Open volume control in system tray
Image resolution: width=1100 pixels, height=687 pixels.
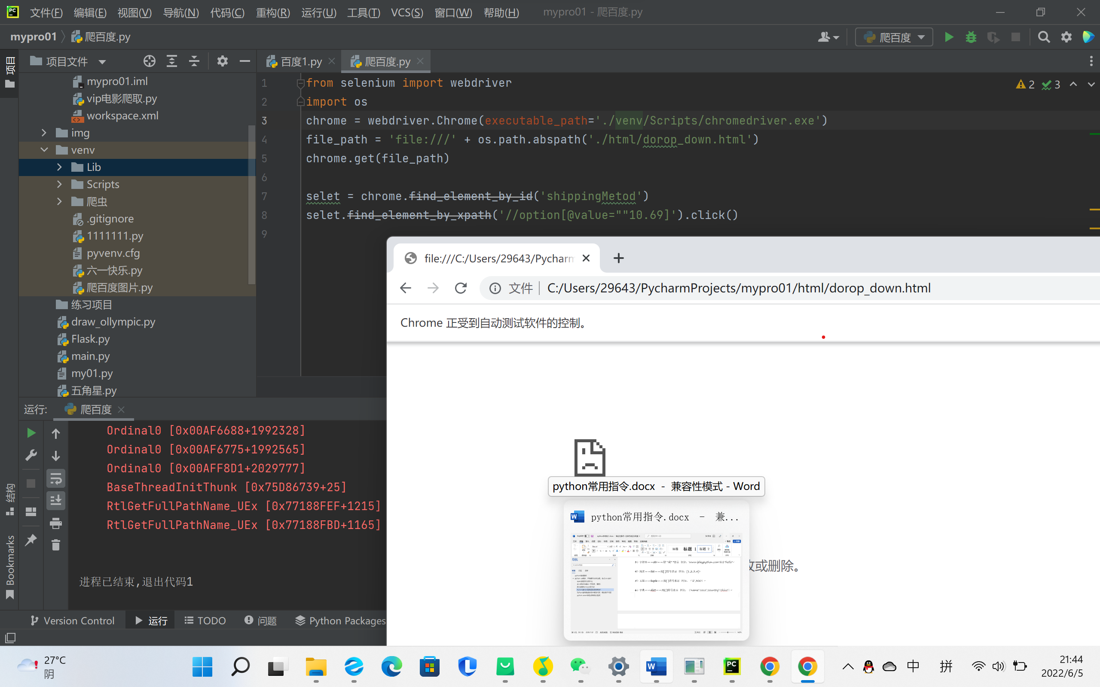click(x=998, y=666)
